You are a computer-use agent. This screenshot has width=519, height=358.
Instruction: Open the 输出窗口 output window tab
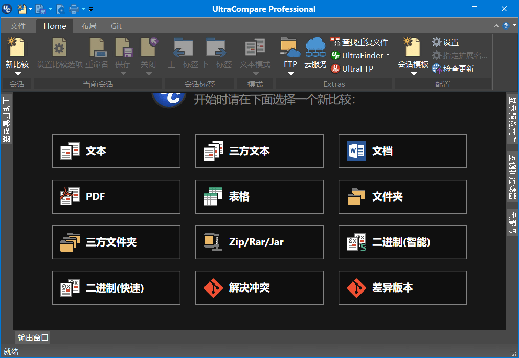point(33,338)
